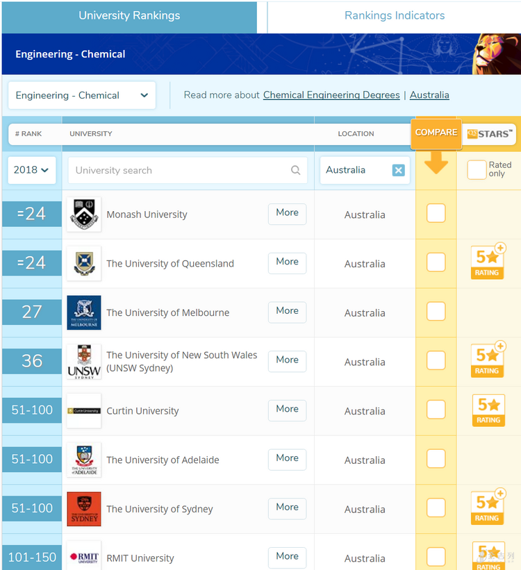Select rank 27 cell for Melbourne
The height and width of the screenshot is (570, 521).
click(32, 312)
